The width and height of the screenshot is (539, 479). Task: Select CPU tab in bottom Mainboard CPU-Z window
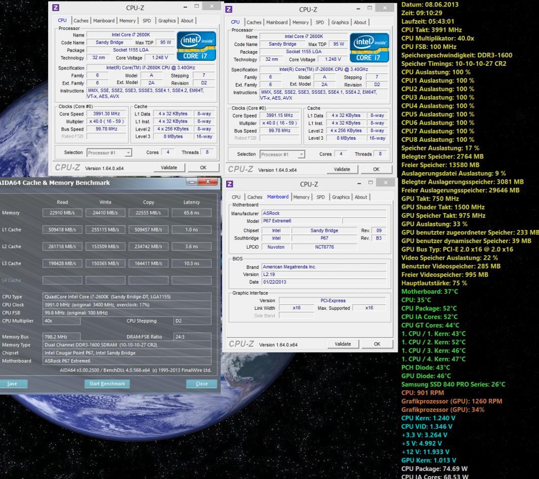click(x=236, y=197)
